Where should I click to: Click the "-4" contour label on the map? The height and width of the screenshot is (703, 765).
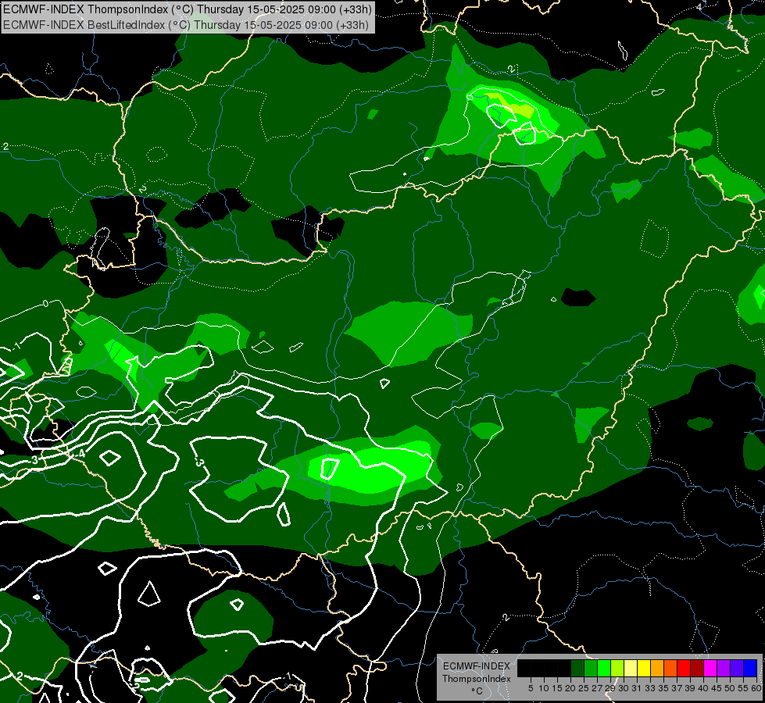point(80,454)
